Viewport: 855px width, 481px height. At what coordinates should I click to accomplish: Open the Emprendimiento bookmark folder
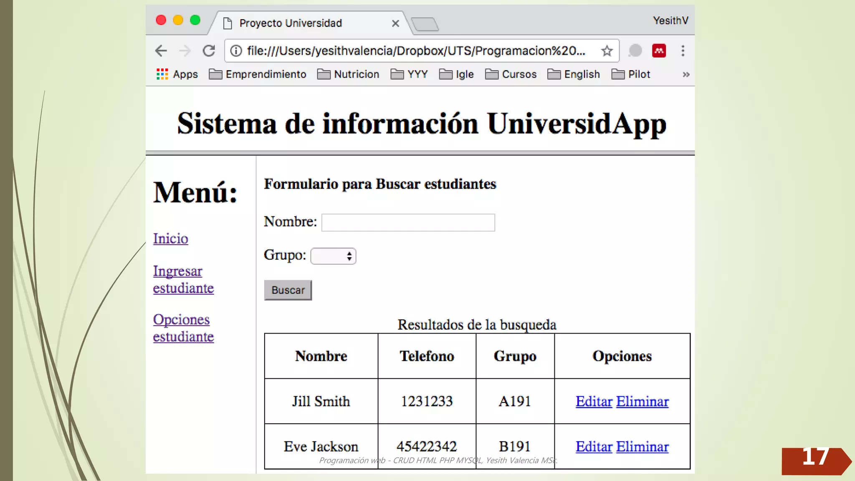click(x=258, y=74)
